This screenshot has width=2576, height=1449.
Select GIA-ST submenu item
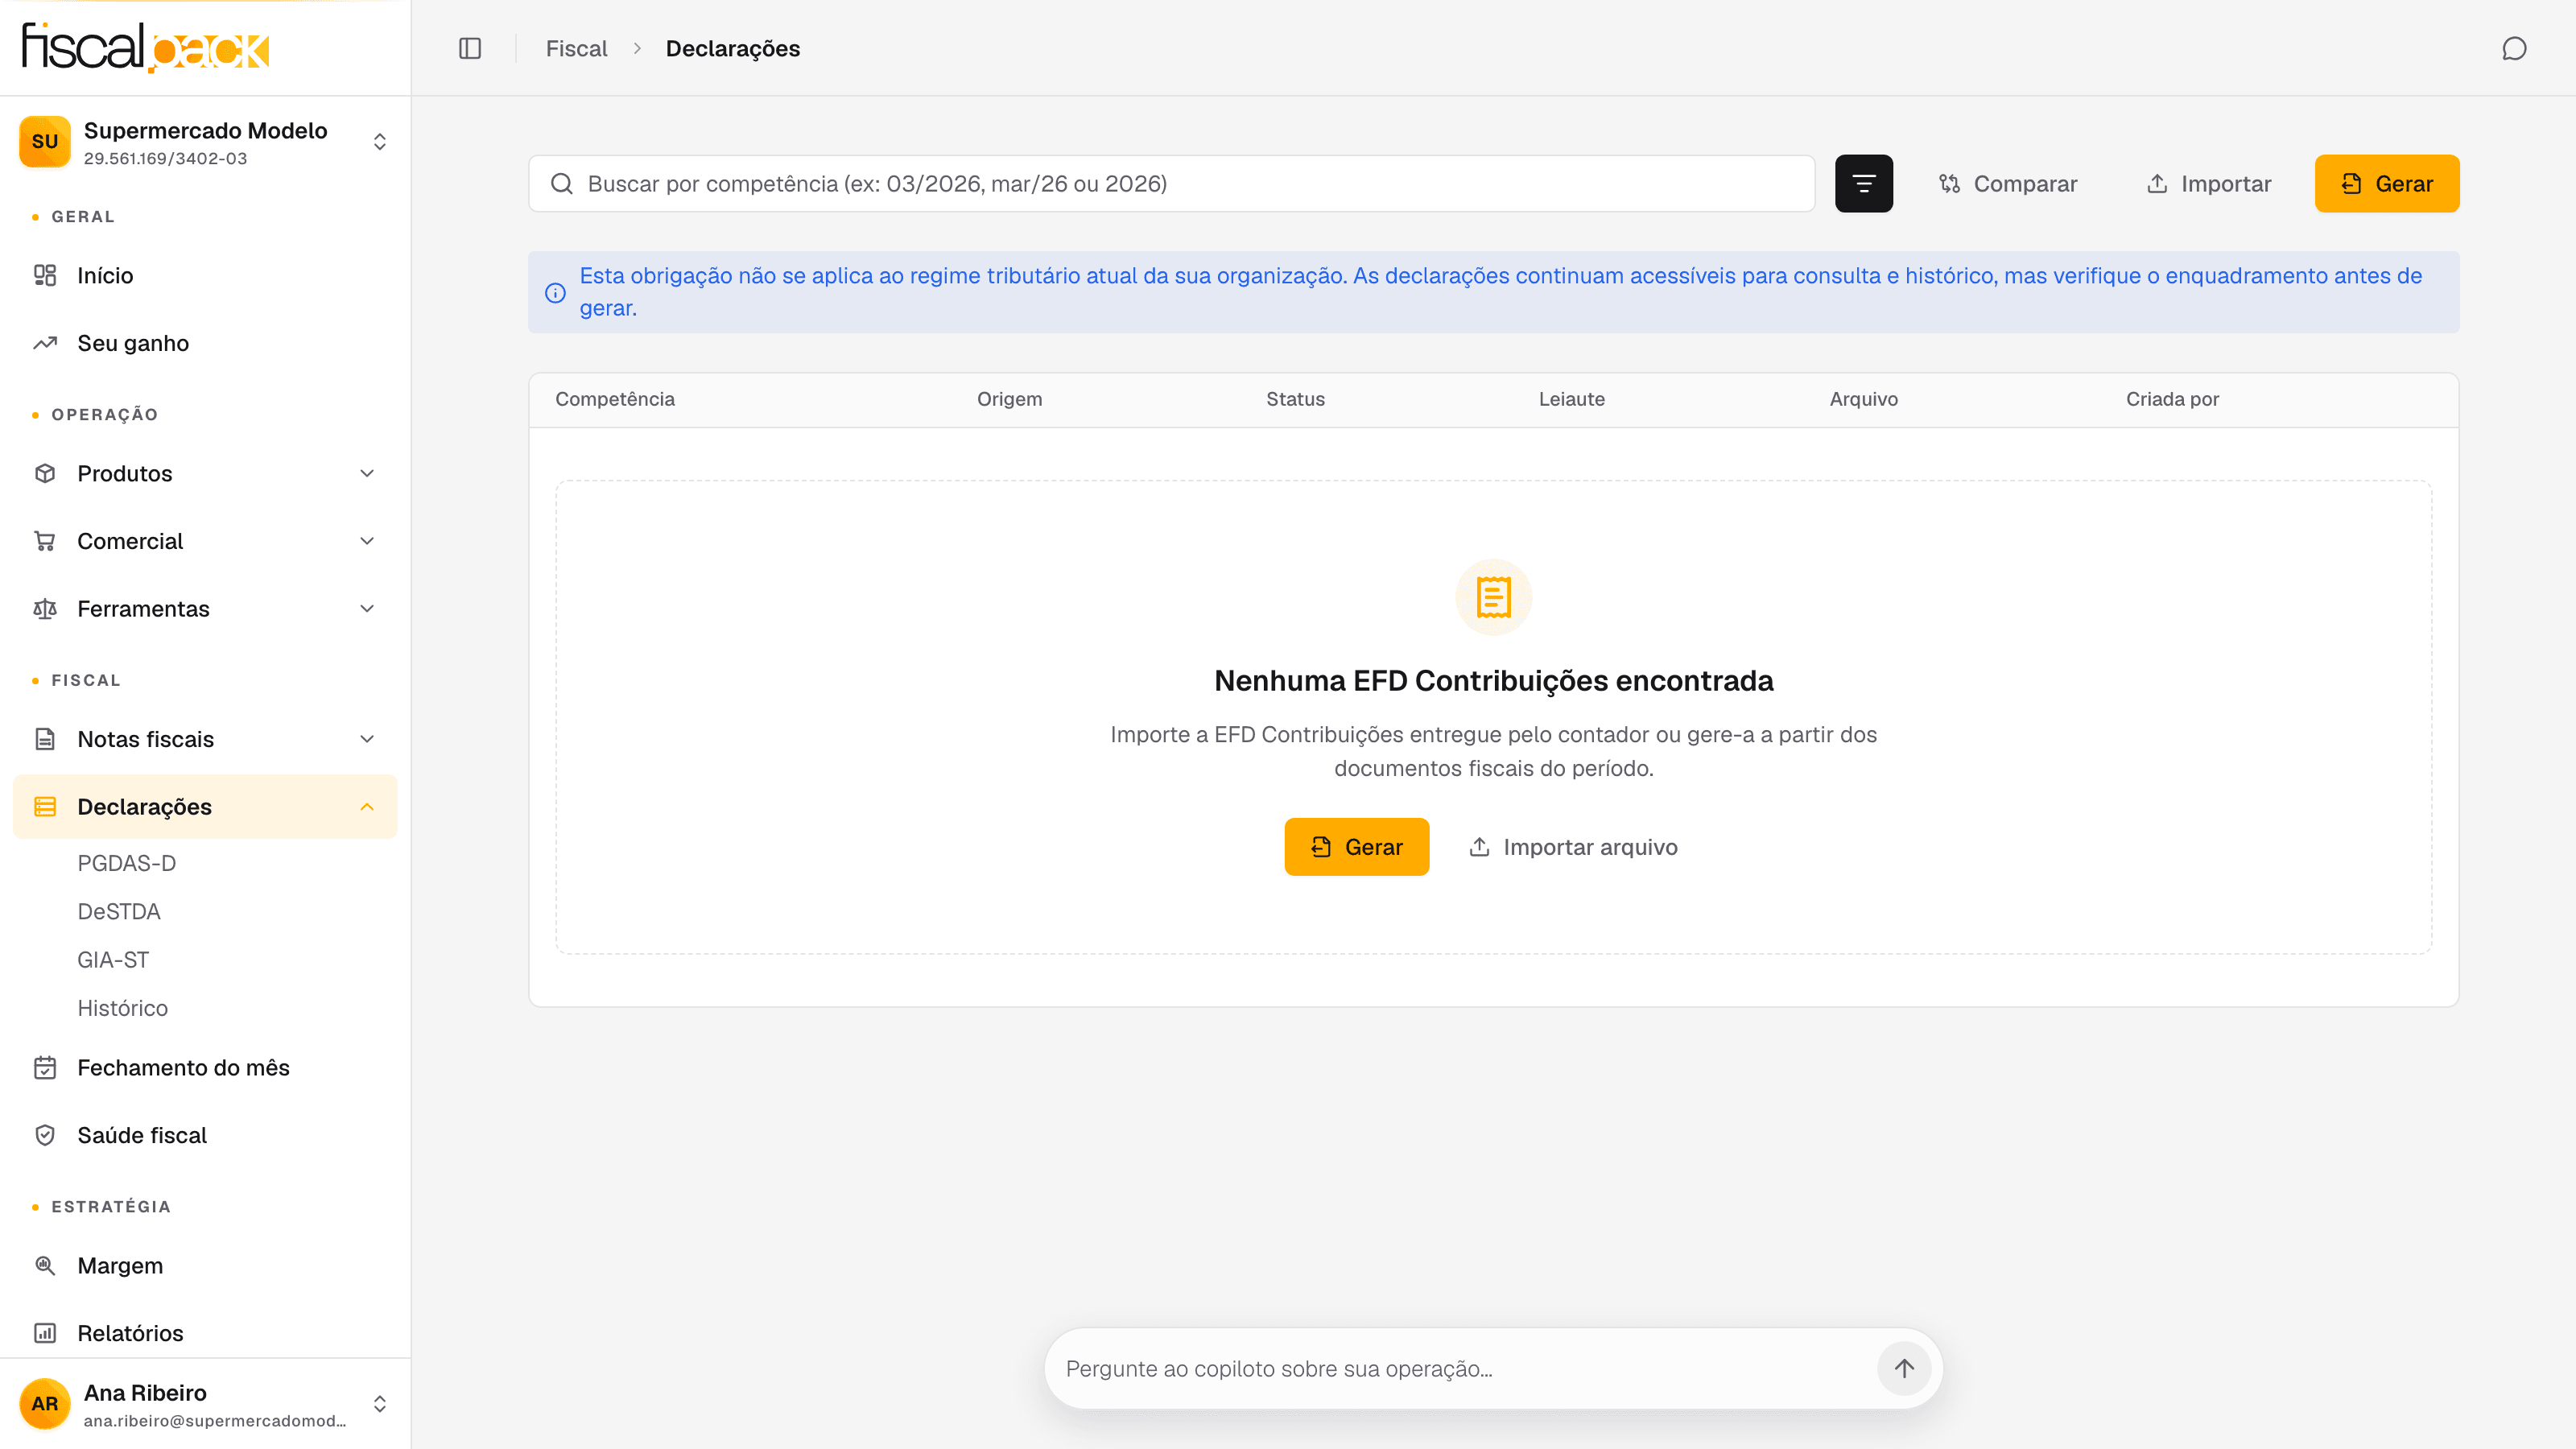click(x=113, y=960)
